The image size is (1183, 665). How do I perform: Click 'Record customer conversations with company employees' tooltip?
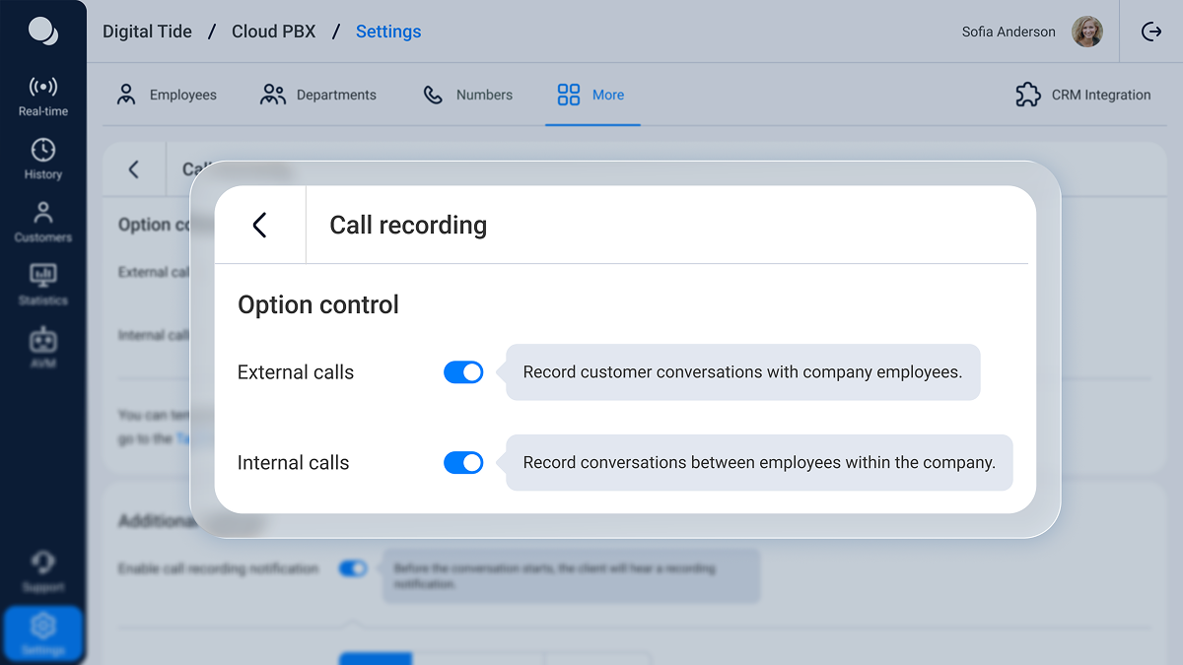pyautogui.click(x=742, y=371)
